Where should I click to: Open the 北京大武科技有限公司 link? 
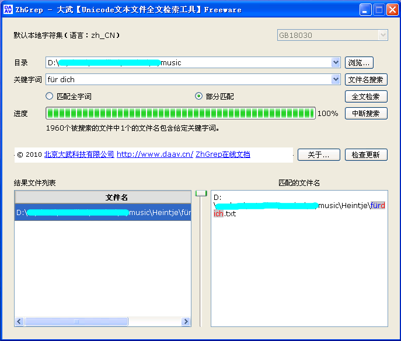[x=79, y=154]
